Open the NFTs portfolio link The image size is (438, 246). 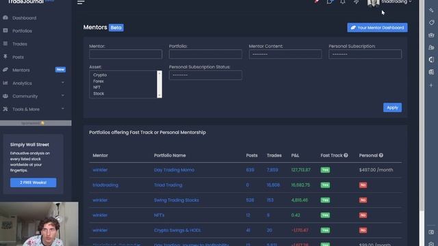tap(159, 215)
